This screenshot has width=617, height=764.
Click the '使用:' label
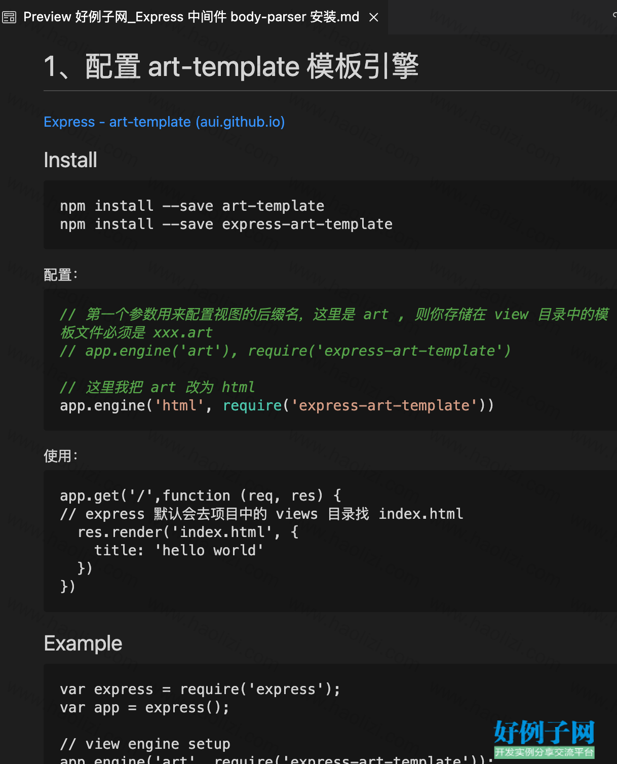[x=60, y=456]
